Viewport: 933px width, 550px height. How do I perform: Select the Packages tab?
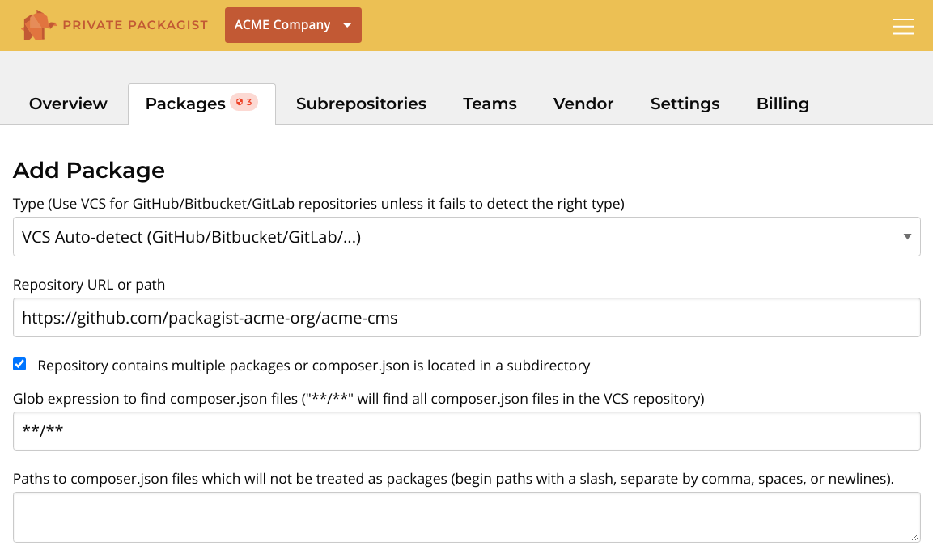[x=185, y=104]
